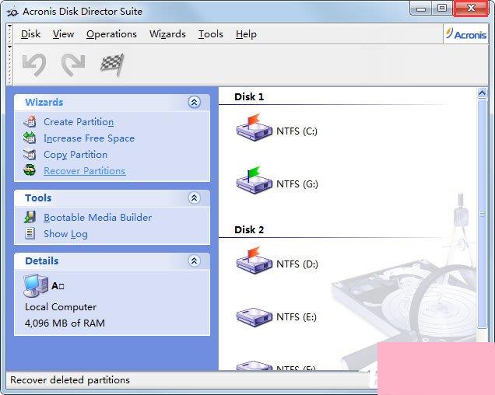This screenshot has width=495, height=395.
Task: Collapse the Tools panel
Action: point(194,197)
